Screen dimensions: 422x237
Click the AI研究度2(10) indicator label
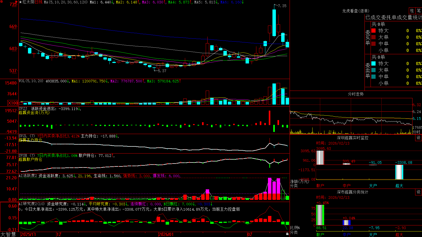tap(32, 204)
